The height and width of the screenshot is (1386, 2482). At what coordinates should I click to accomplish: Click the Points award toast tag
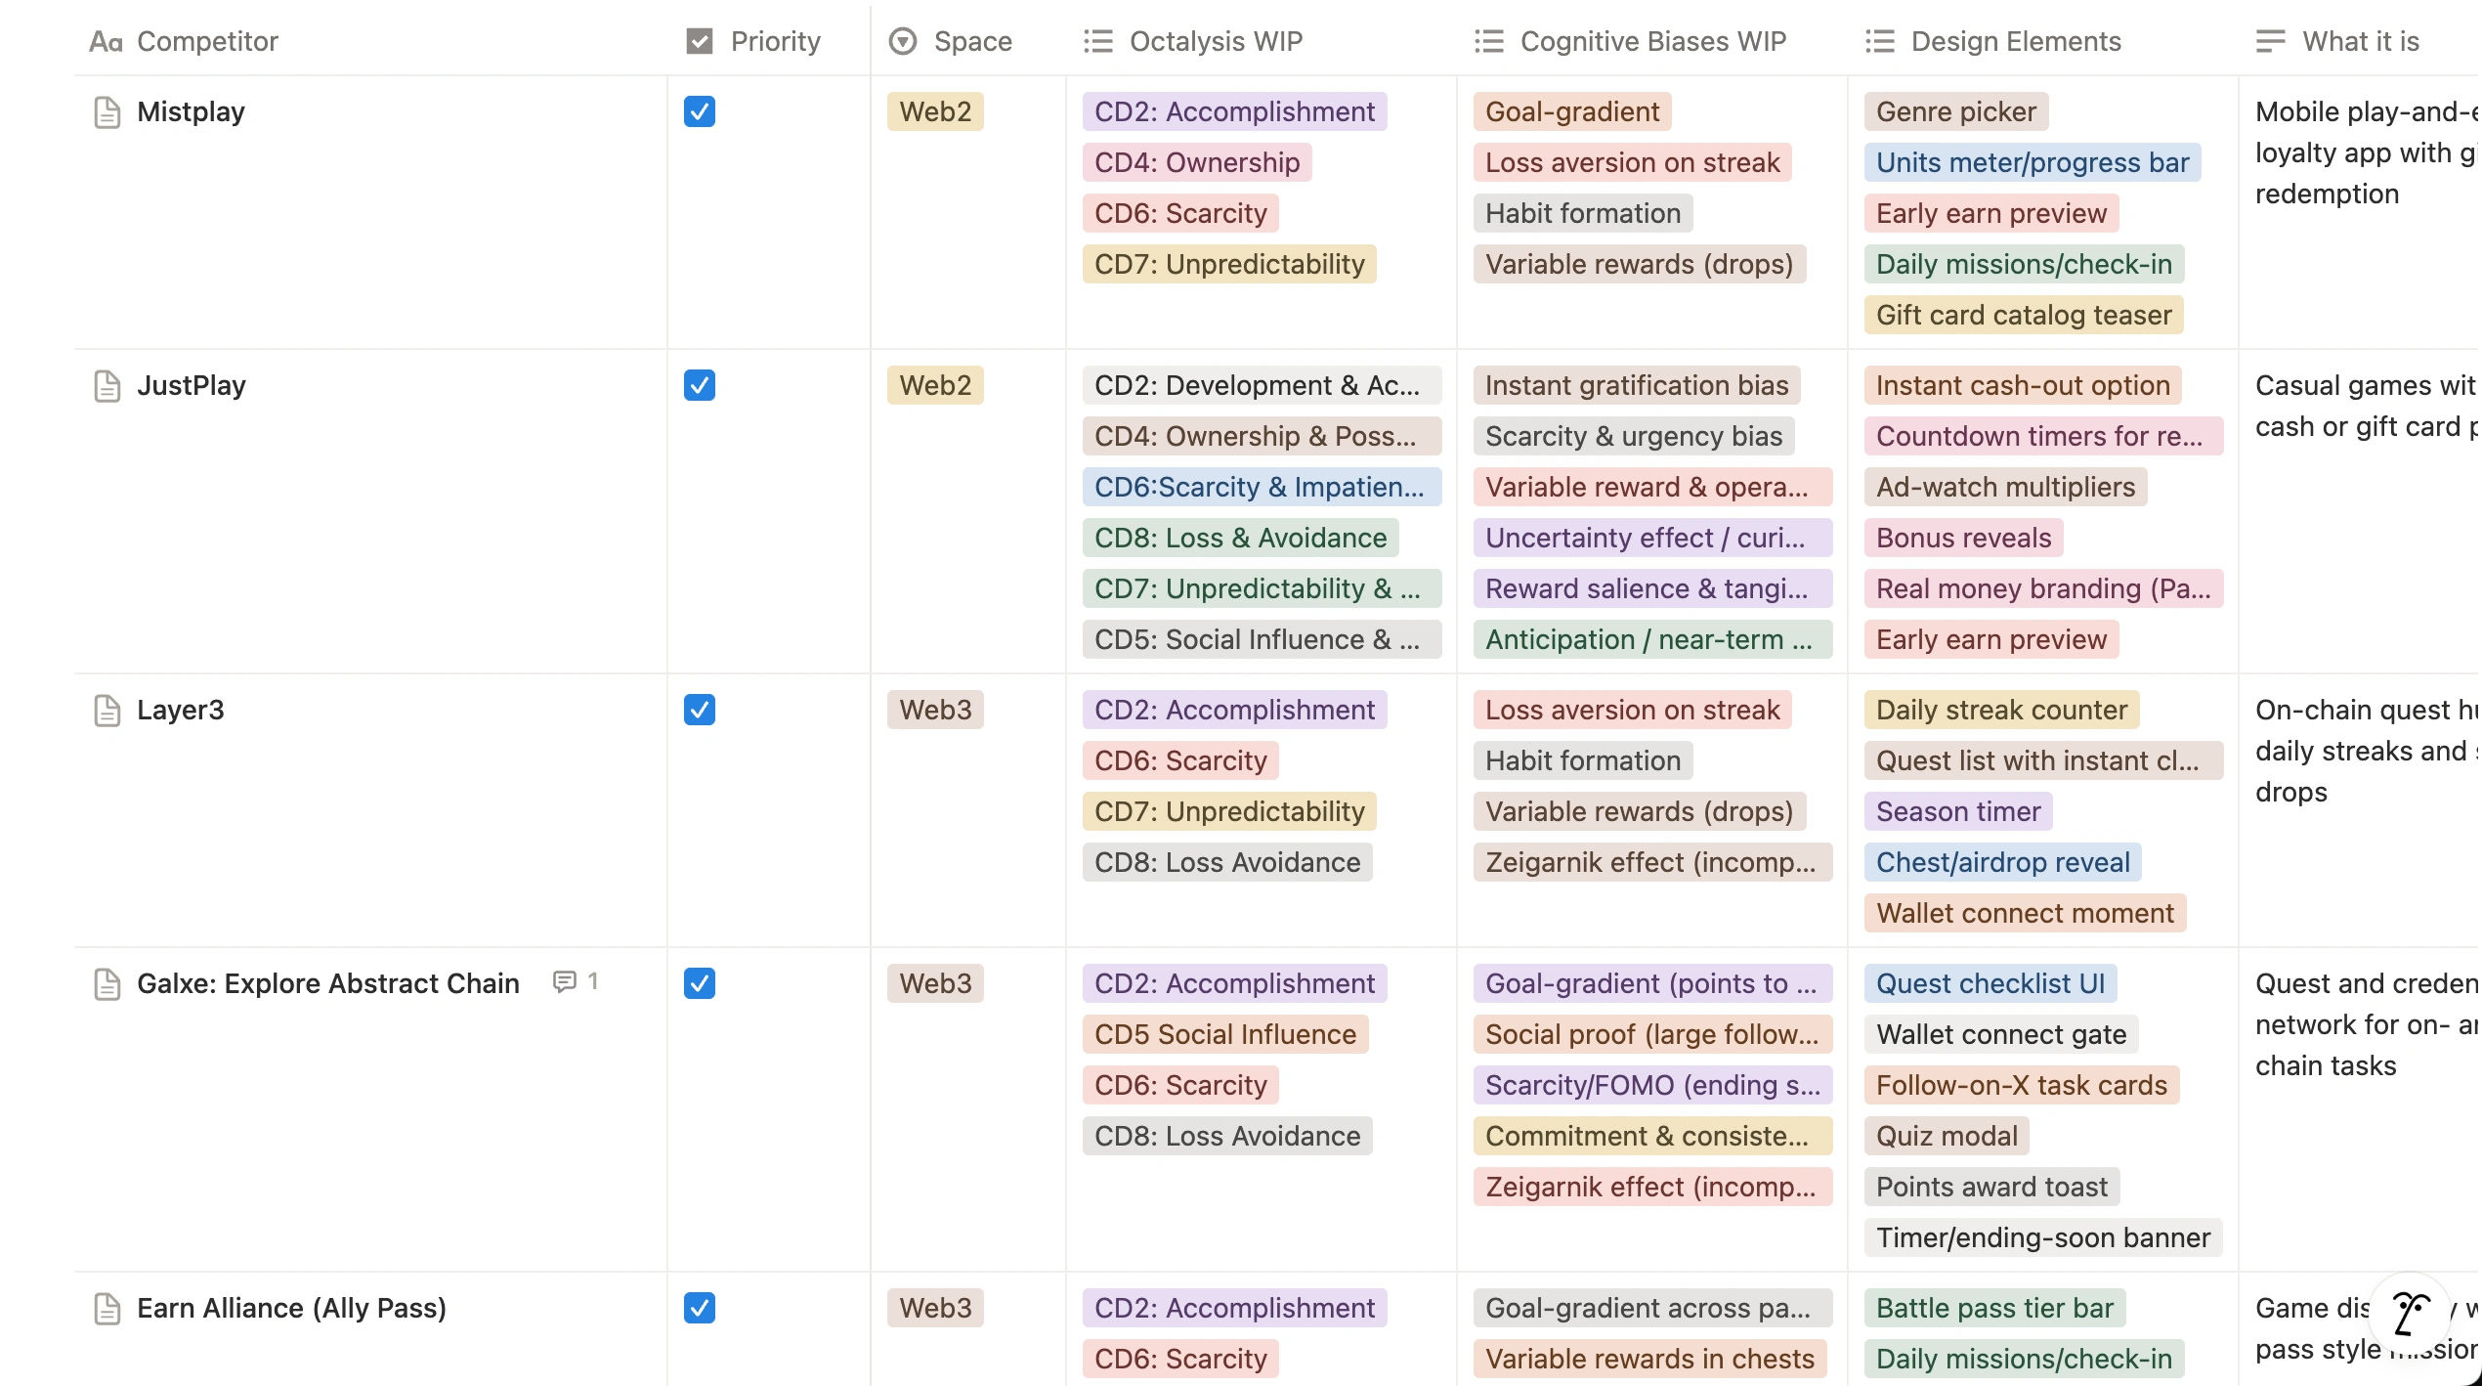click(1992, 1187)
